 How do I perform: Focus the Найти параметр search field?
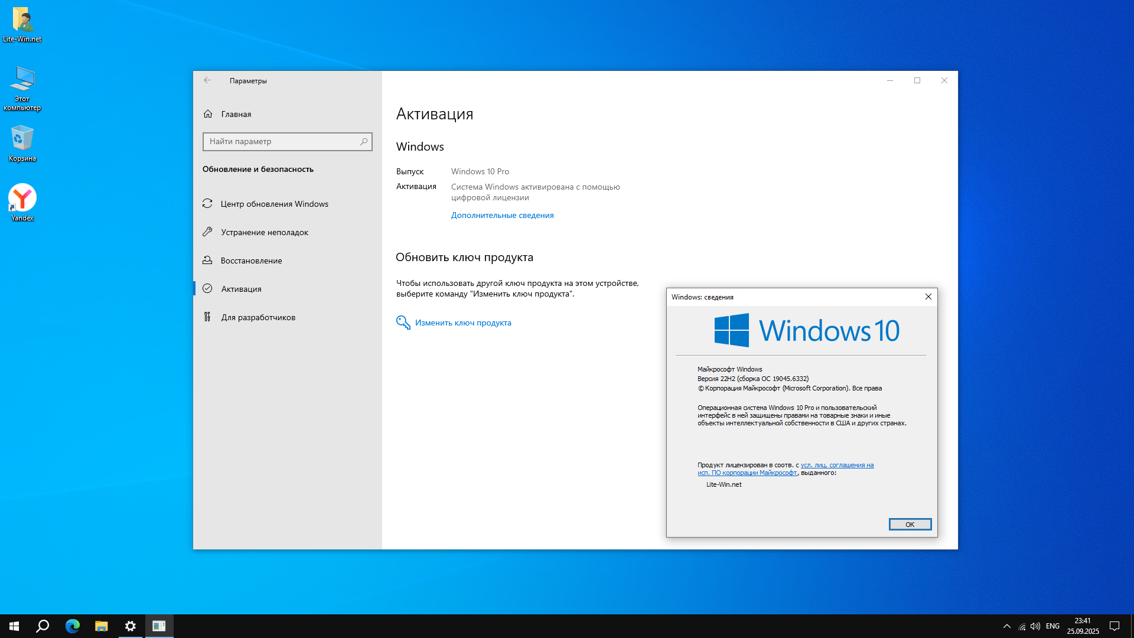click(281, 142)
